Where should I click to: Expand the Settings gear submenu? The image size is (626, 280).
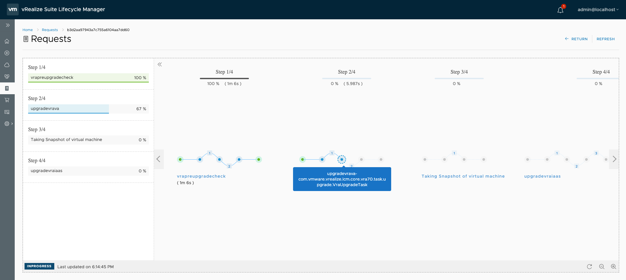point(9,124)
